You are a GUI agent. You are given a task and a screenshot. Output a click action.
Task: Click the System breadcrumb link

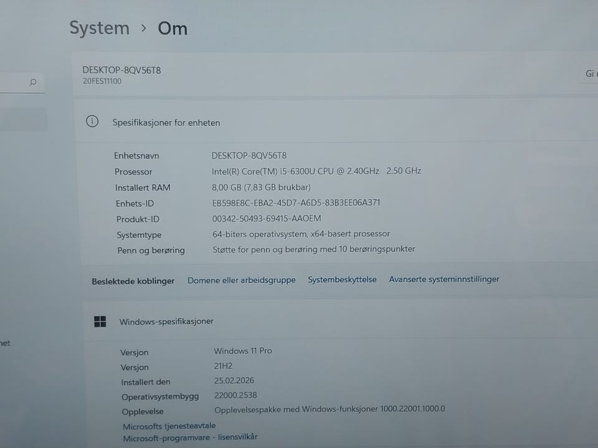point(99,29)
